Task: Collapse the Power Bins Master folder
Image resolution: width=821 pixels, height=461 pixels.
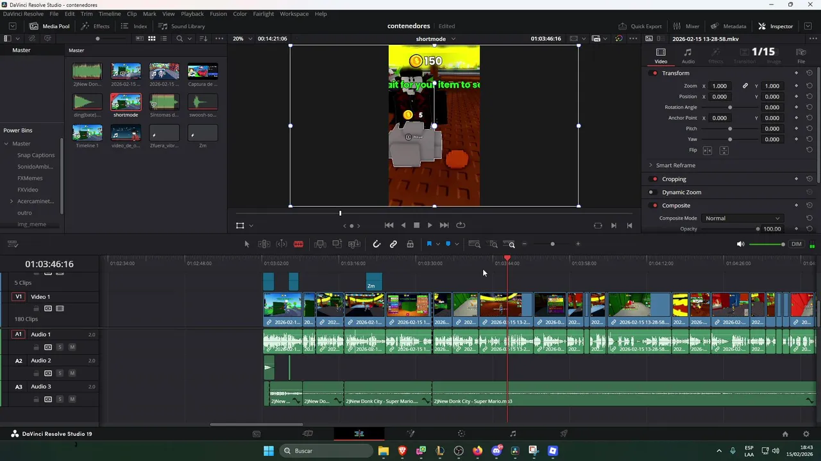Action: click(6, 143)
